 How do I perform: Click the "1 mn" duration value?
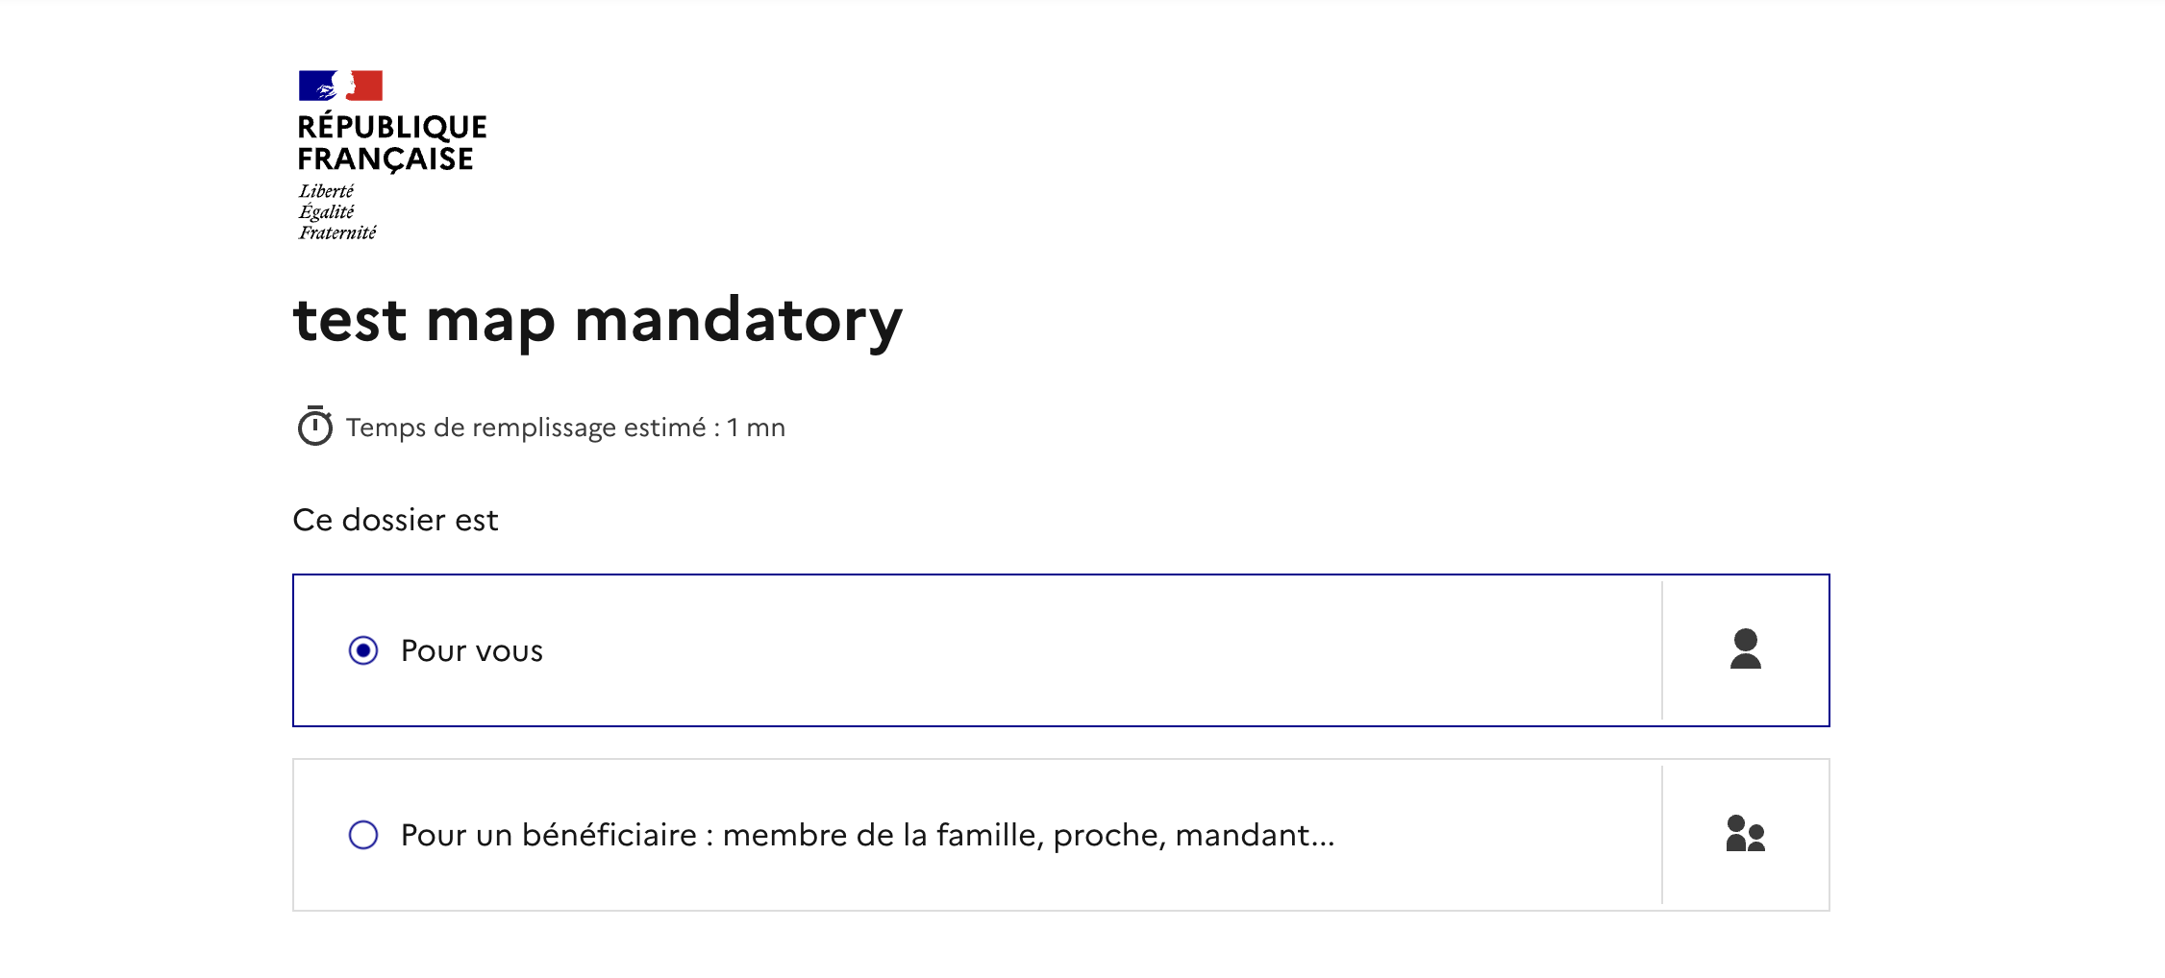[756, 428]
